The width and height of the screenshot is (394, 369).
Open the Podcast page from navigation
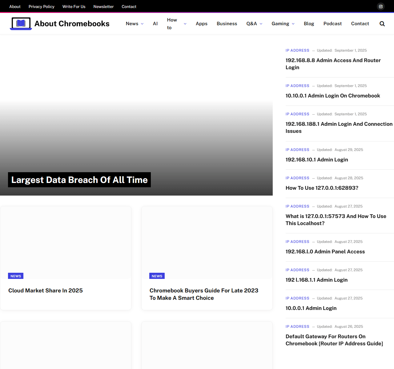[332, 24]
